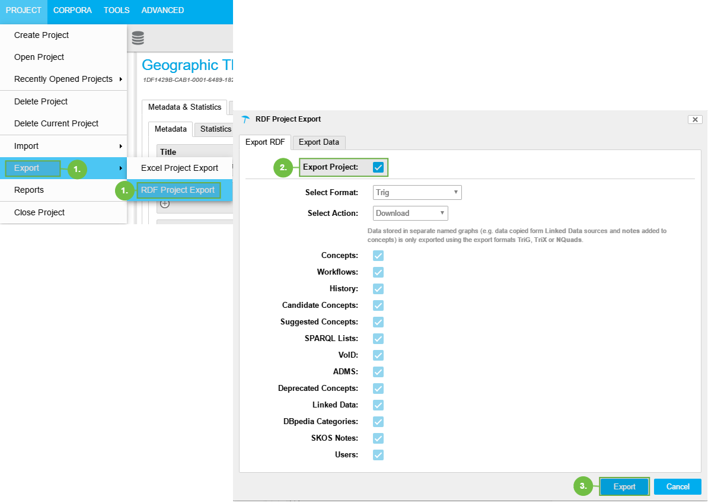708x503 pixels.
Task: Choose RDF Project Export menu item
Action: pyautogui.click(x=178, y=190)
